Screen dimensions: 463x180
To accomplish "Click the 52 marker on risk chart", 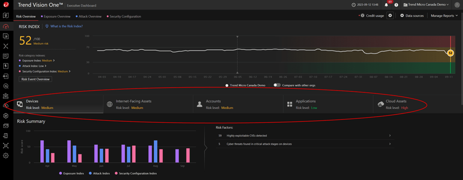I will click(x=450, y=53).
